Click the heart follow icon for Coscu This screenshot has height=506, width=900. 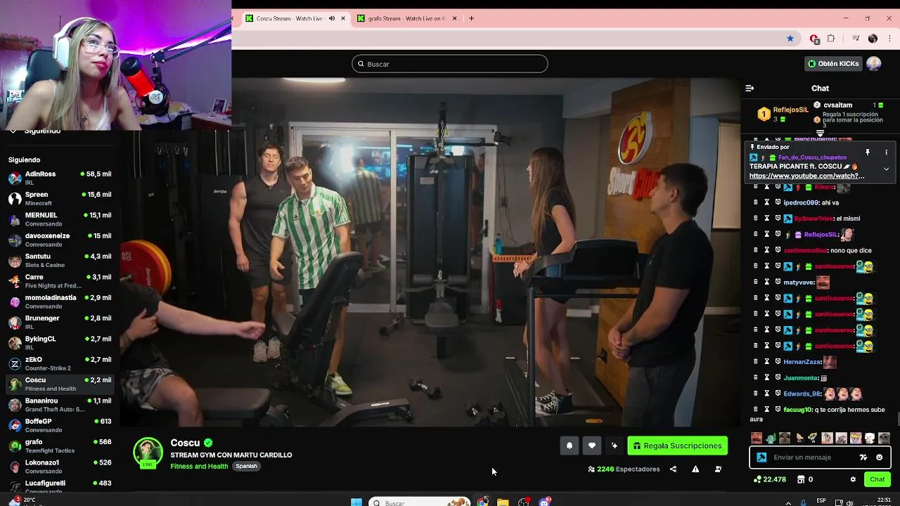pos(592,446)
